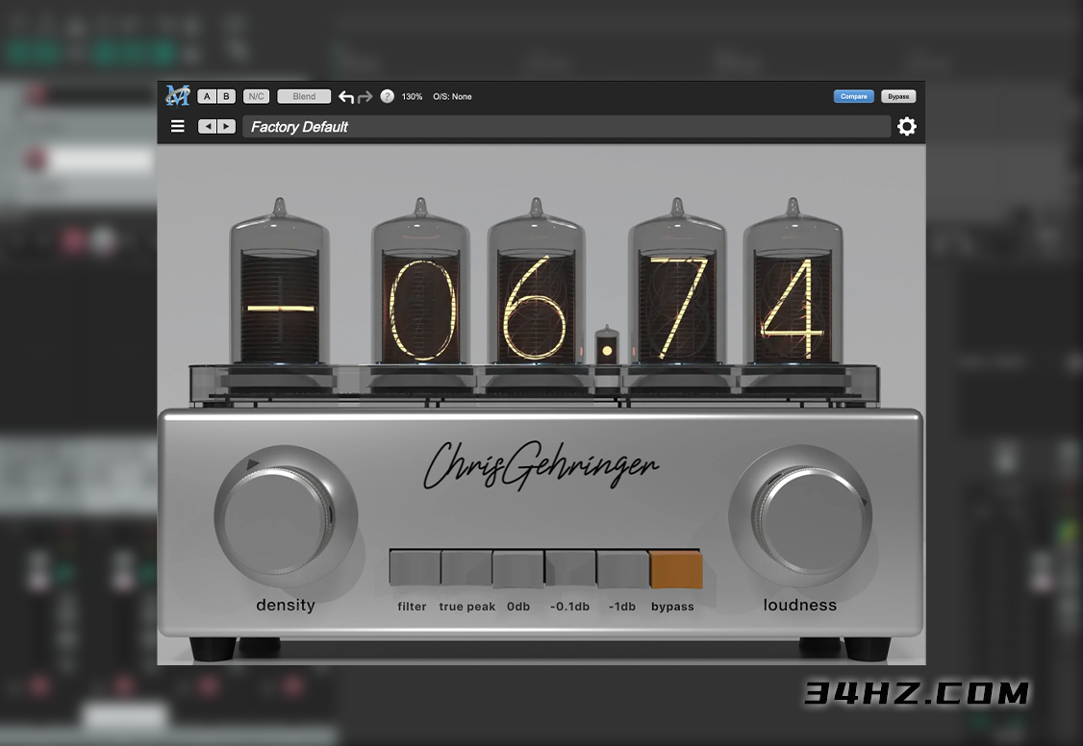Image resolution: width=1083 pixels, height=746 pixels.
Task: Select the -0.1db ceiling switch
Action: [569, 568]
